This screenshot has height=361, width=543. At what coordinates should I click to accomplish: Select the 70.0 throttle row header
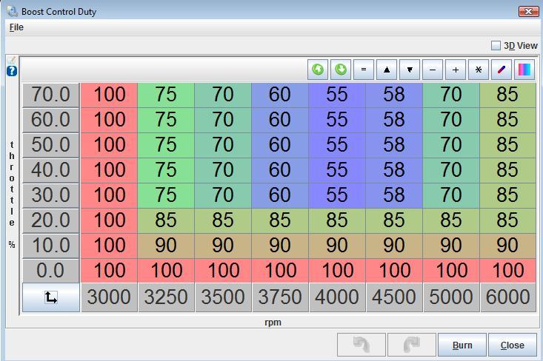pyautogui.click(x=50, y=95)
